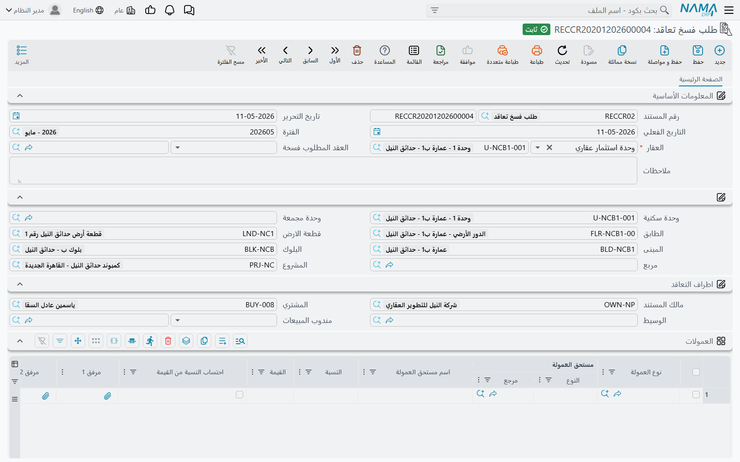Select the الصفحة الرئيسية tab
This screenshot has height=462, width=740.
coord(701,79)
